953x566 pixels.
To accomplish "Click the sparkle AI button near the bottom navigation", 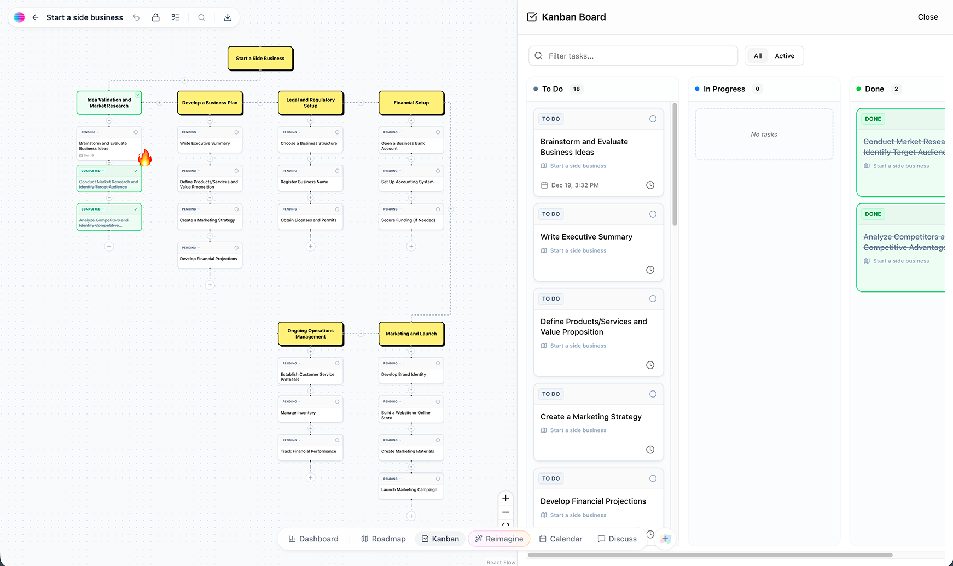I will pos(665,539).
